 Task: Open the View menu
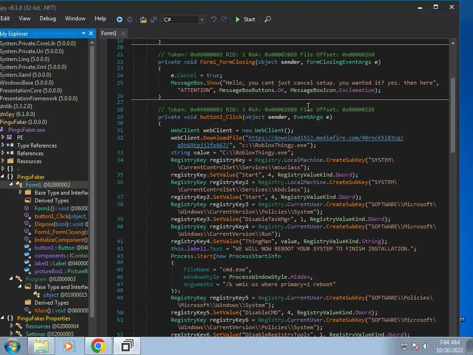pyautogui.click(x=24, y=18)
